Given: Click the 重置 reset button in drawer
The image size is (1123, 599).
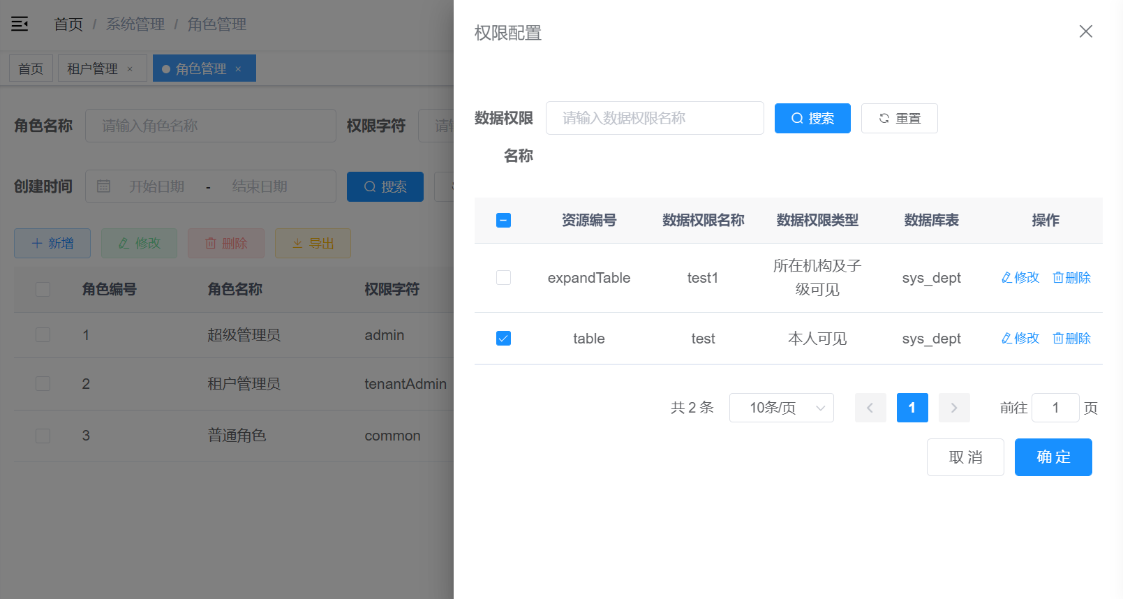Looking at the screenshot, I should pos(899,118).
